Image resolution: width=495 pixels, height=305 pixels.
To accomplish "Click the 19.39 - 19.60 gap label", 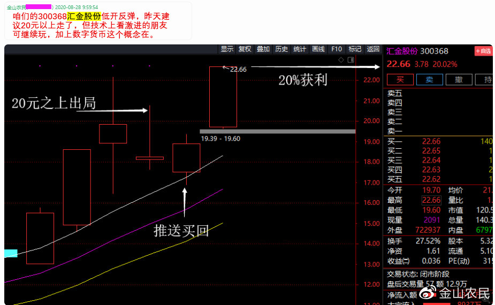I will tap(220, 139).
